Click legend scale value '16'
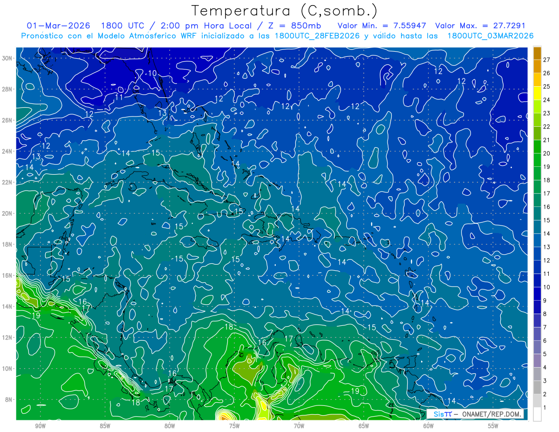This screenshot has height=432, width=559. point(546,207)
